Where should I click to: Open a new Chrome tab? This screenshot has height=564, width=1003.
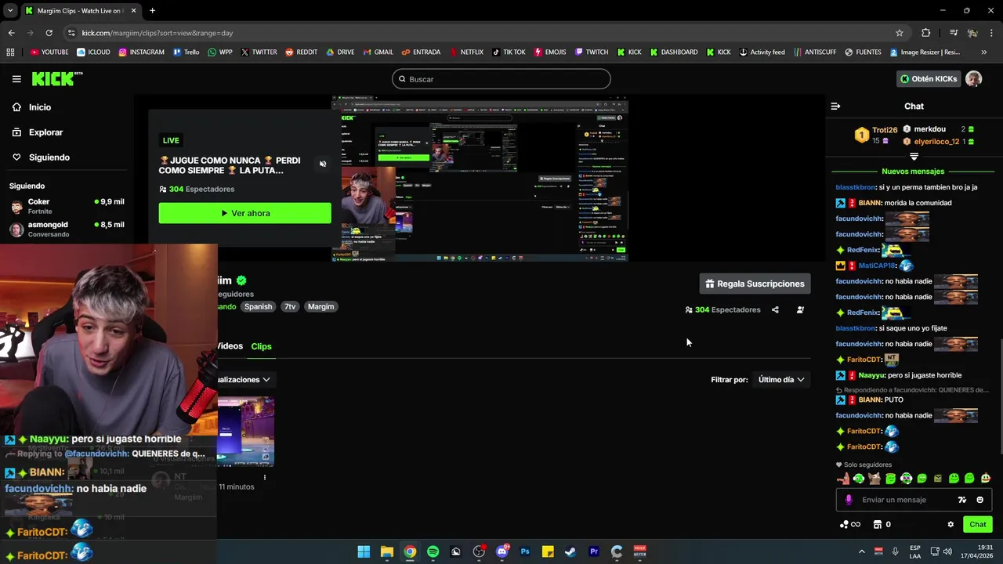click(152, 11)
